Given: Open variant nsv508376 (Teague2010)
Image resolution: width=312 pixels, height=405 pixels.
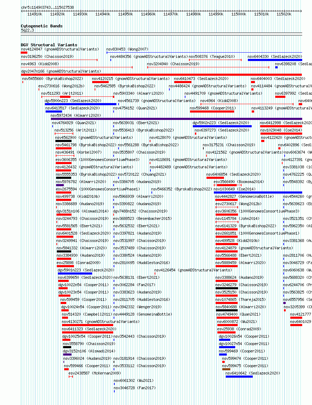Looking at the screenshot, I should pyautogui.click(x=212, y=56).
